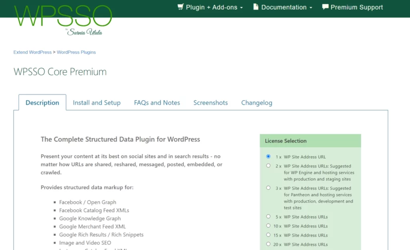Select the 5 x WP Site Address URLs option
This screenshot has width=410, height=250.
[x=268, y=216]
